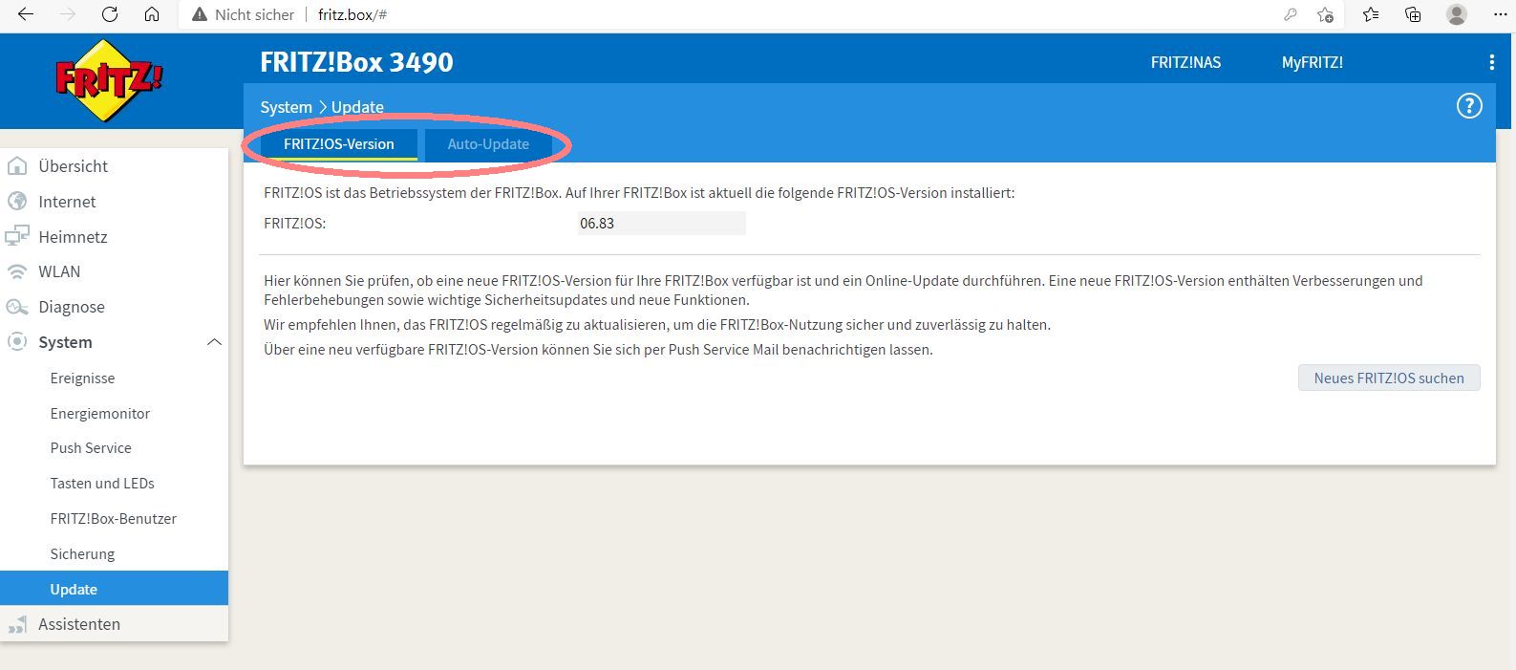Open the FRITZ!NAS link
Image resolution: width=1516 pixels, height=670 pixels.
[x=1185, y=62]
